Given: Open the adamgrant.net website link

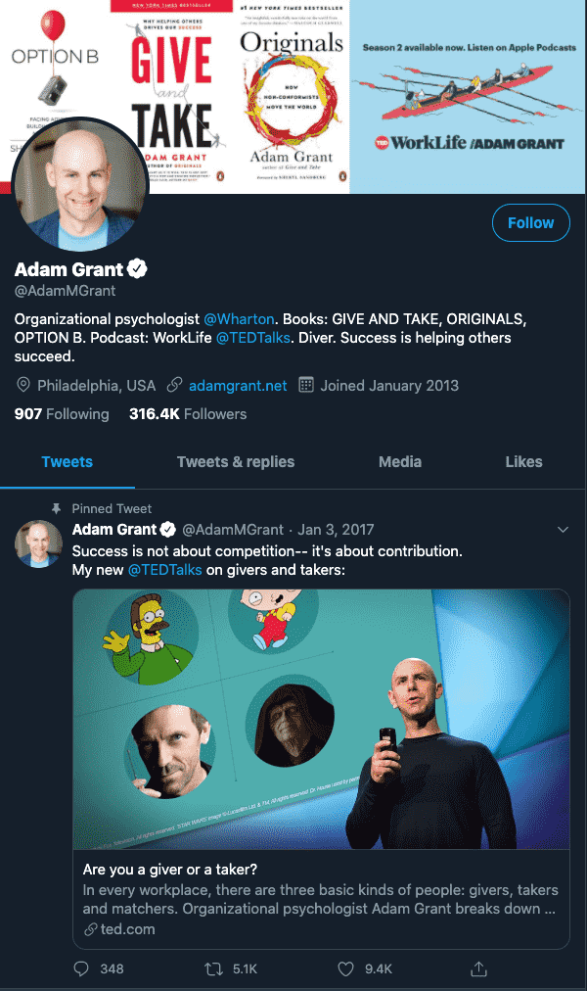Looking at the screenshot, I should 238,386.
